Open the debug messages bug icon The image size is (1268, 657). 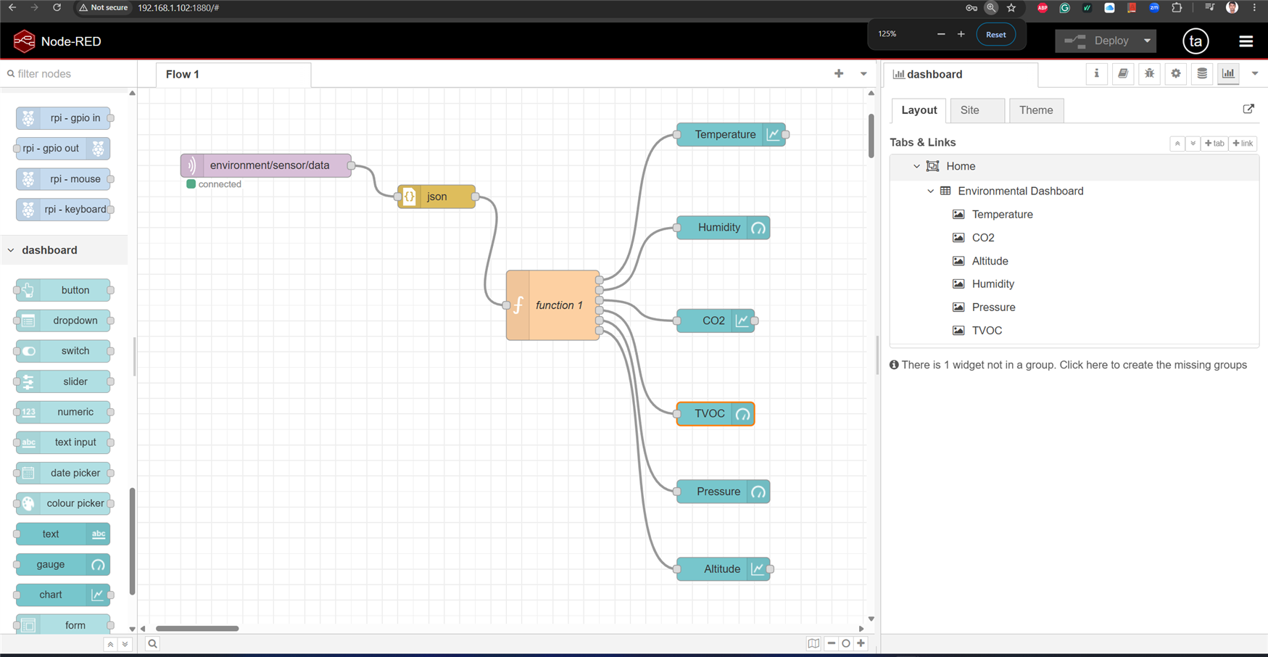click(x=1149, y=74)
